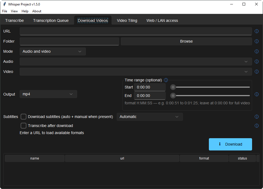The width and height of the screenshot is (263, 189).
Task: Open the View menu
Action: (14, 11)
